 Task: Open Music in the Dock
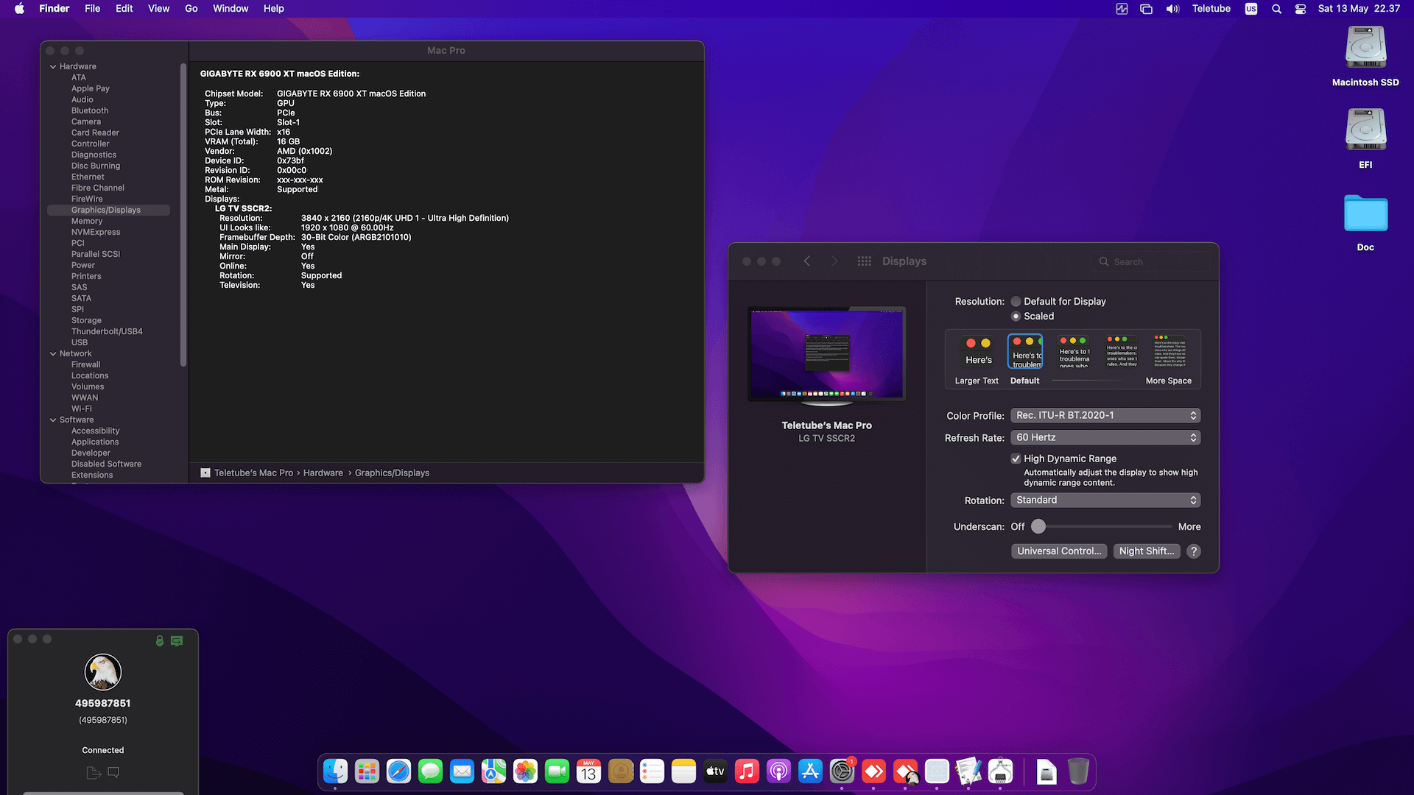pos(747,771)
